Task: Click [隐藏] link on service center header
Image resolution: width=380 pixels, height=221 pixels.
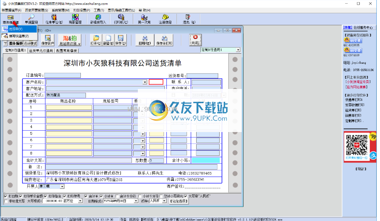Action: [347, 28]
